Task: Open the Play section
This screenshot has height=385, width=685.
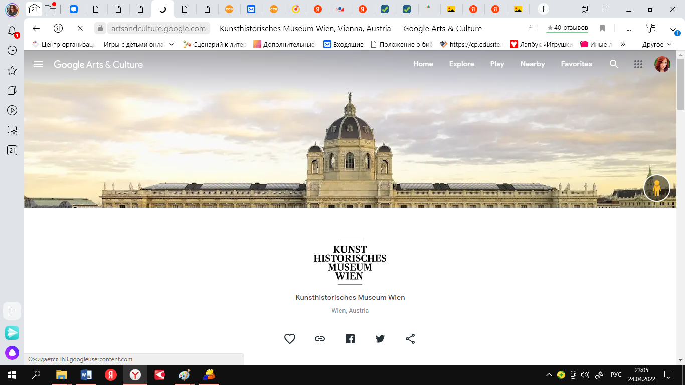Action: [x=497, y=64]
